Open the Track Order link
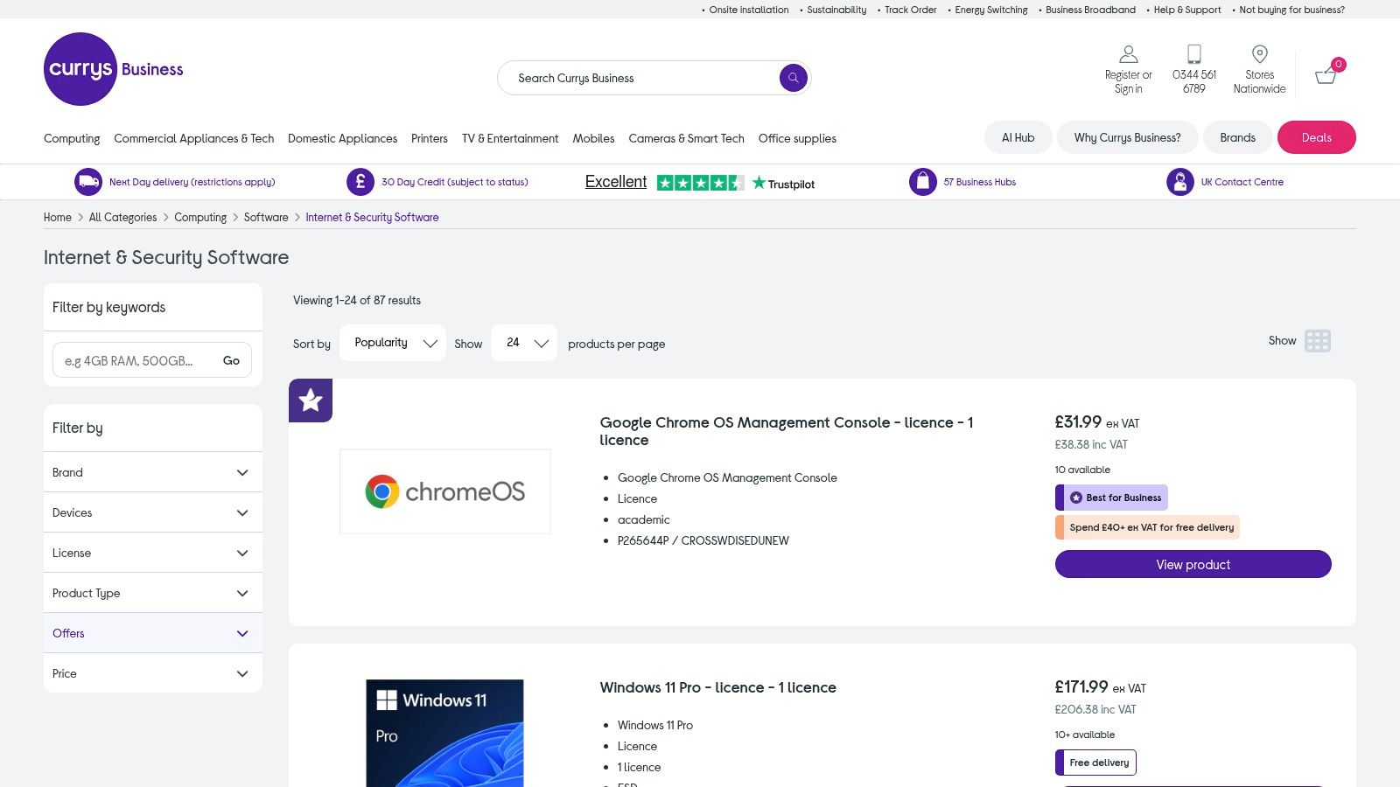The image size is (1400, 787). click(910, 10)
